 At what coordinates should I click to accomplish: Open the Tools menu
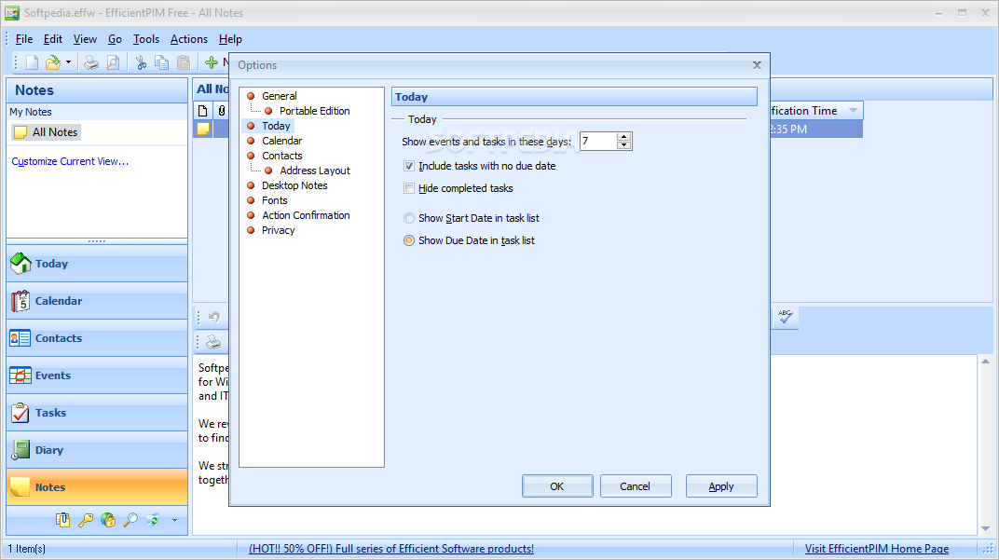click(x=146, y=39)
